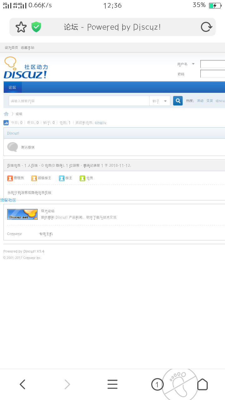Image resolution: width=225 pixels, height=400 pixels.
Task: Click 当前只有游客或隐身会员在线 text
Action: (29, 193)
